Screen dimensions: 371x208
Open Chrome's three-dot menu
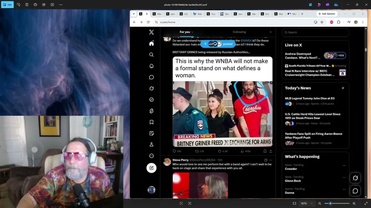click(363, 22)
